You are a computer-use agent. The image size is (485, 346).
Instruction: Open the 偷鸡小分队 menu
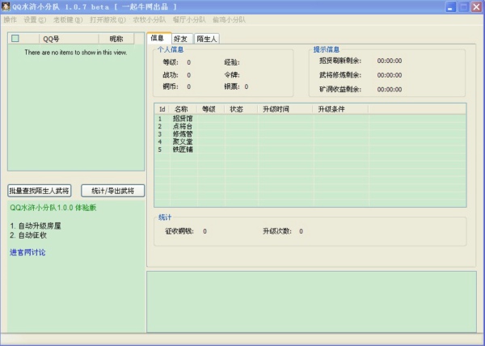(229, 19)
